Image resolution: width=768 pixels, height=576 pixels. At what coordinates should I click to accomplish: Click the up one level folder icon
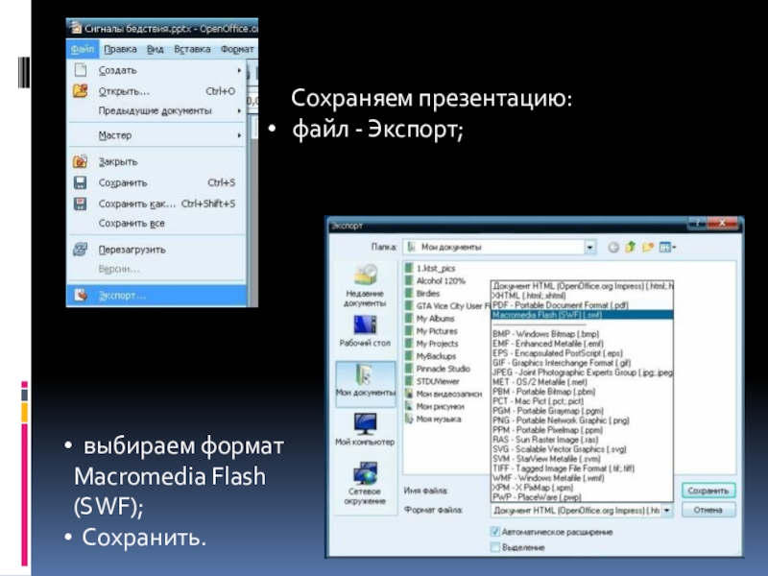(631, 247)
